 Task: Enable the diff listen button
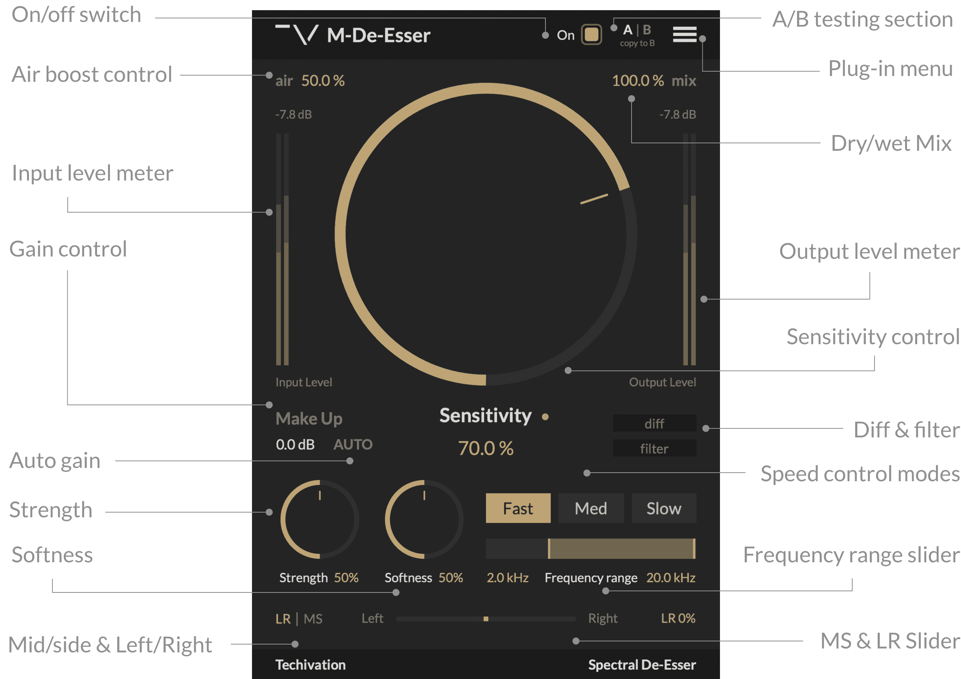tap(654, 423)
